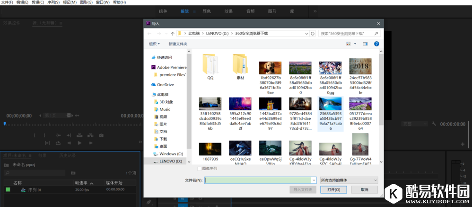Sort by the 帧速率 column header
Screen dimensions: 472x207
(x=81, y=183)
